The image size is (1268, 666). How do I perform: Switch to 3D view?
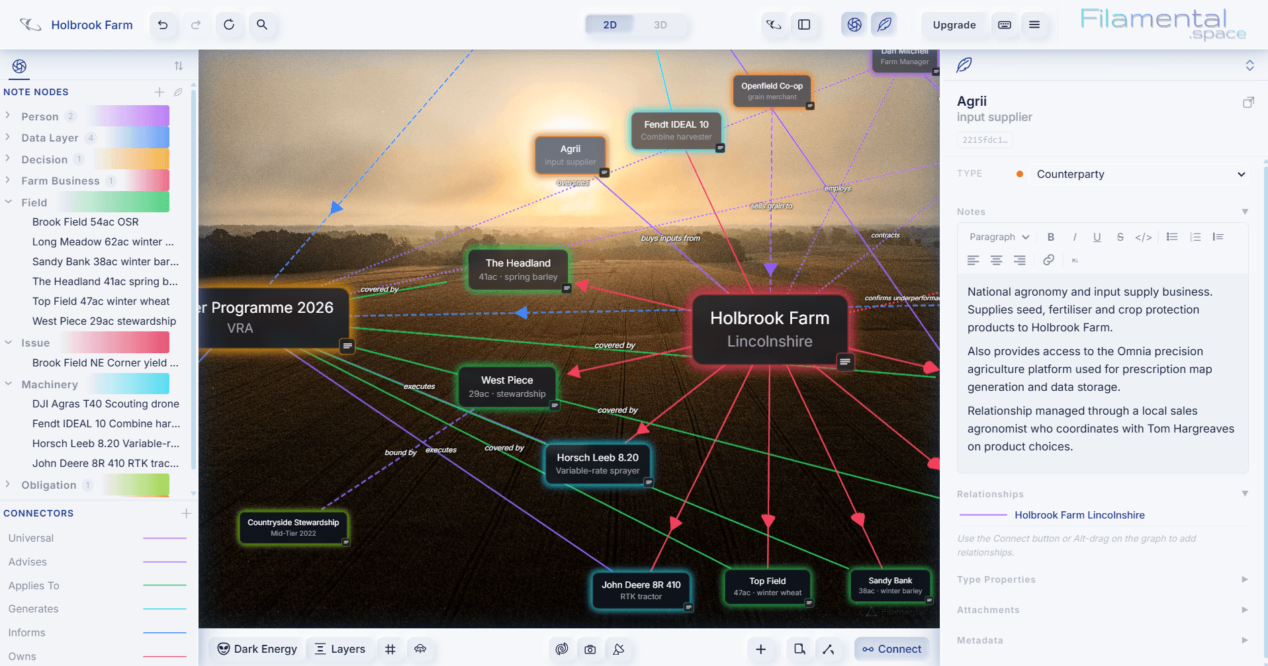[x=660, y=25]
